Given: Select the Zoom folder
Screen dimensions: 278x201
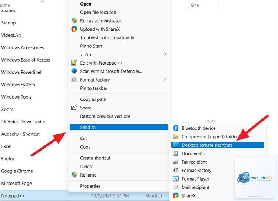Looking at the screenshot, I should 7,109.
